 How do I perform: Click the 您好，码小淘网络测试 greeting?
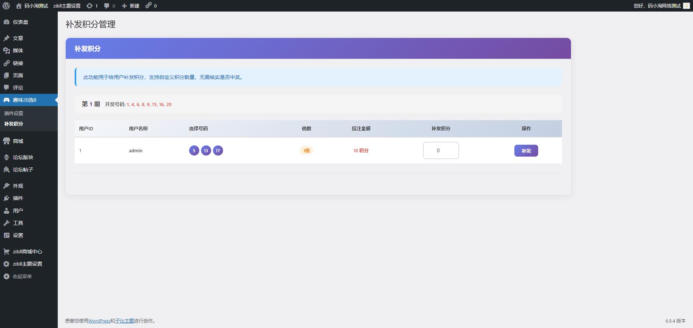pyautogui.click(x=657, y=6)
